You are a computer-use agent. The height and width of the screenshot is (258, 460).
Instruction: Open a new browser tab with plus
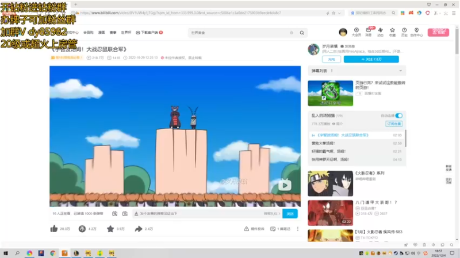point(75,5)
